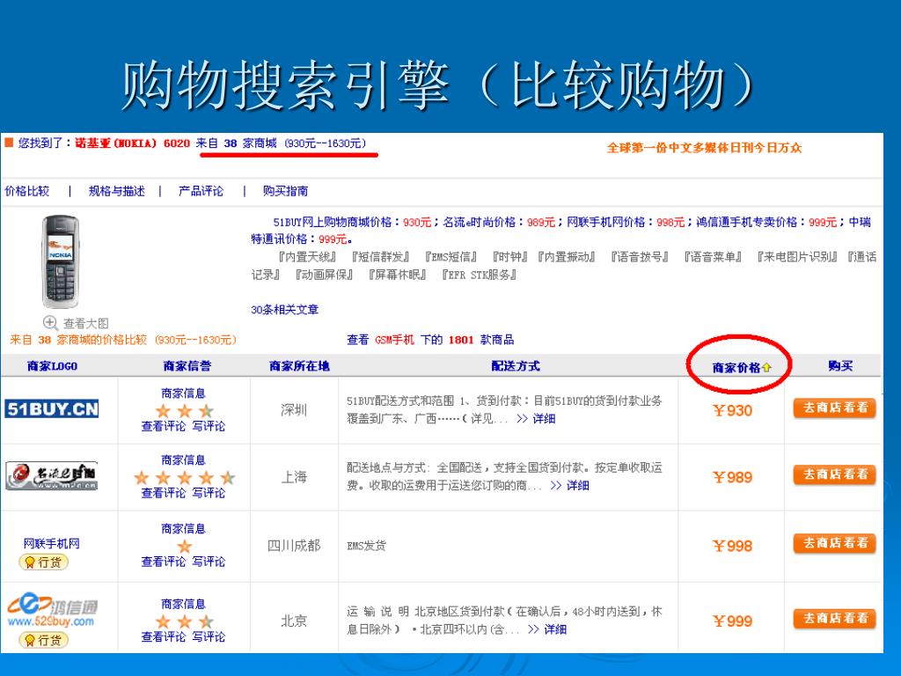The height and width of the screenshot is (676, 901).
Task: Click 去商店看看 button for ¥930
Action: pos(835,408)
